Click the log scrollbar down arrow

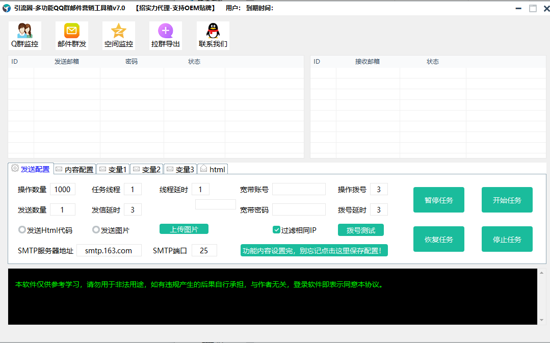(541, 320)
